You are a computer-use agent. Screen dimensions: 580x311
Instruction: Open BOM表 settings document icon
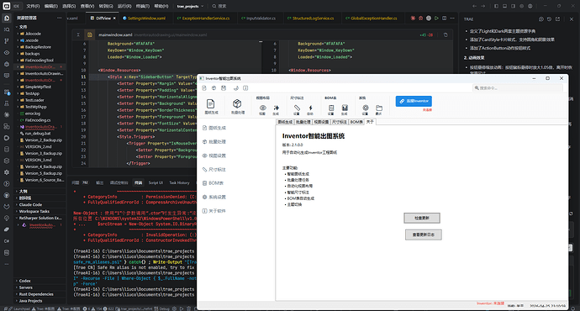(x=331, y=108)
